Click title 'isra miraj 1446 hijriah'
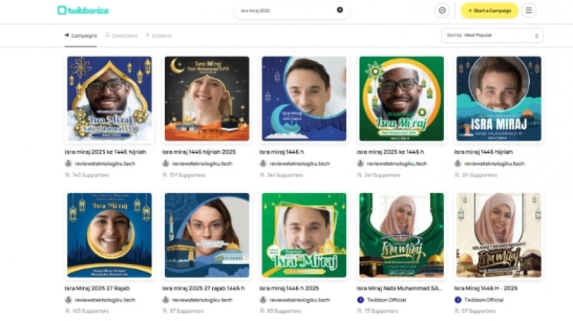Viewport: 573px width, 321px height. pyautogui.click(x=483, y=152)
